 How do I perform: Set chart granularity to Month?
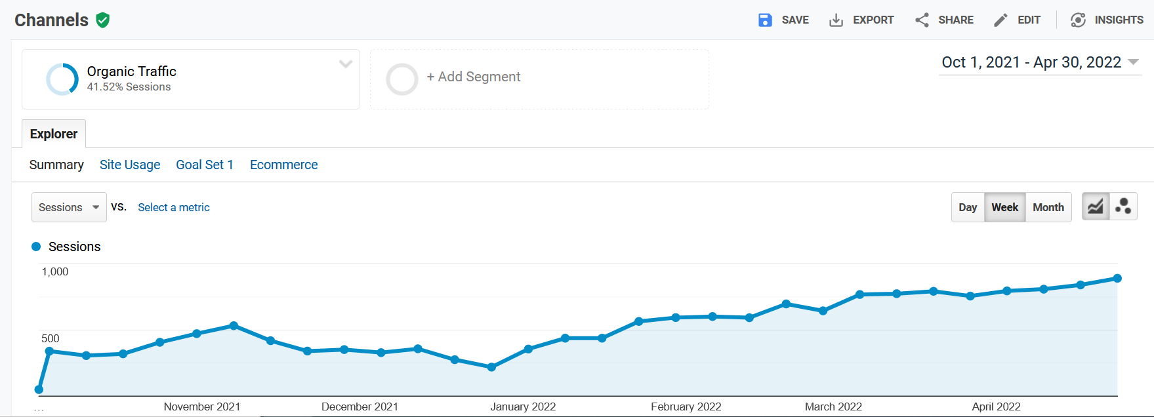tap(1048, 207)
